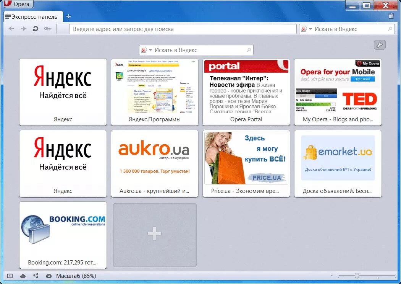Viewport: 401px width, 284px height.
Task: Click the Booking.com: 217,295 caption
Action: pyautogui.click(x=62, y=263)
